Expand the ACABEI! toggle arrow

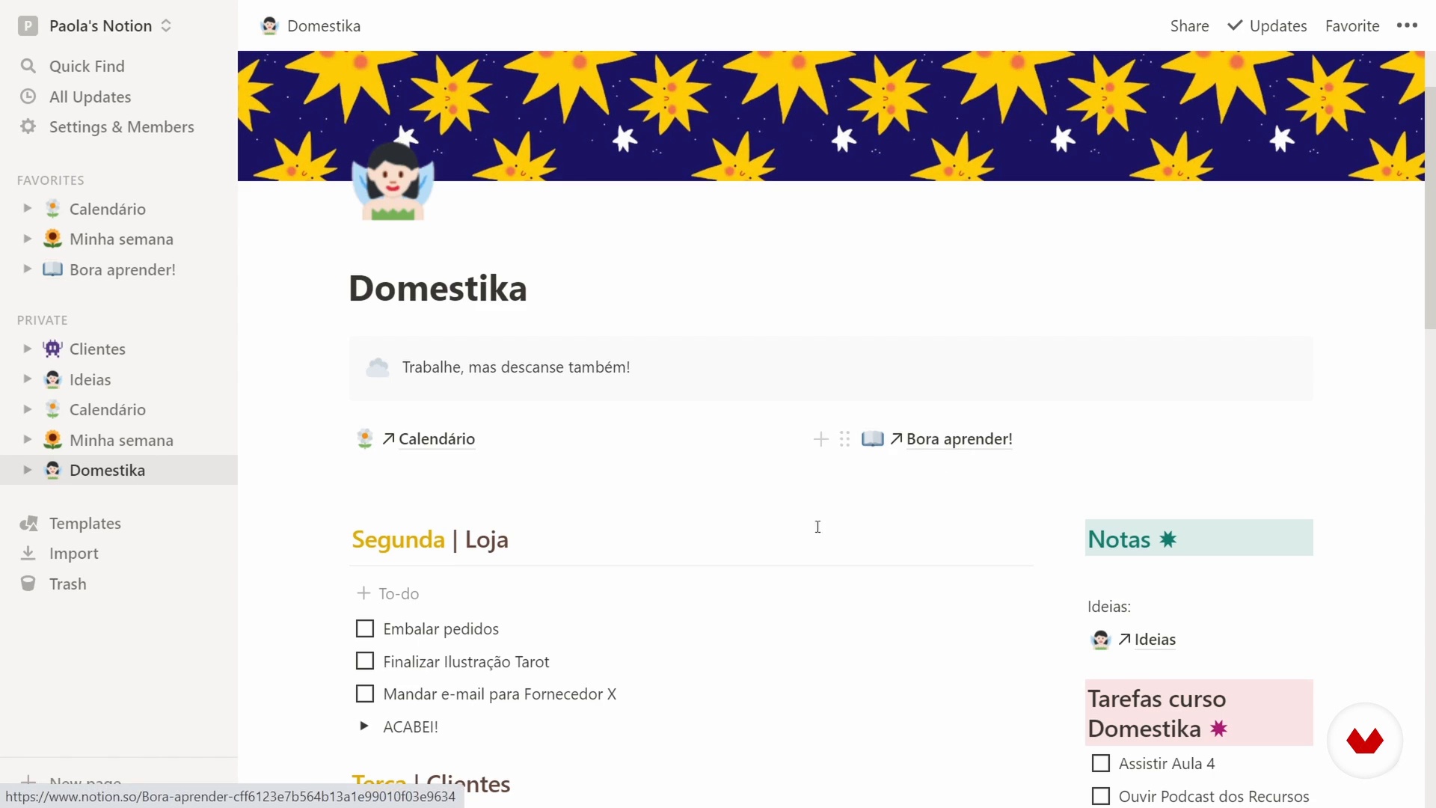pos(363,726)
